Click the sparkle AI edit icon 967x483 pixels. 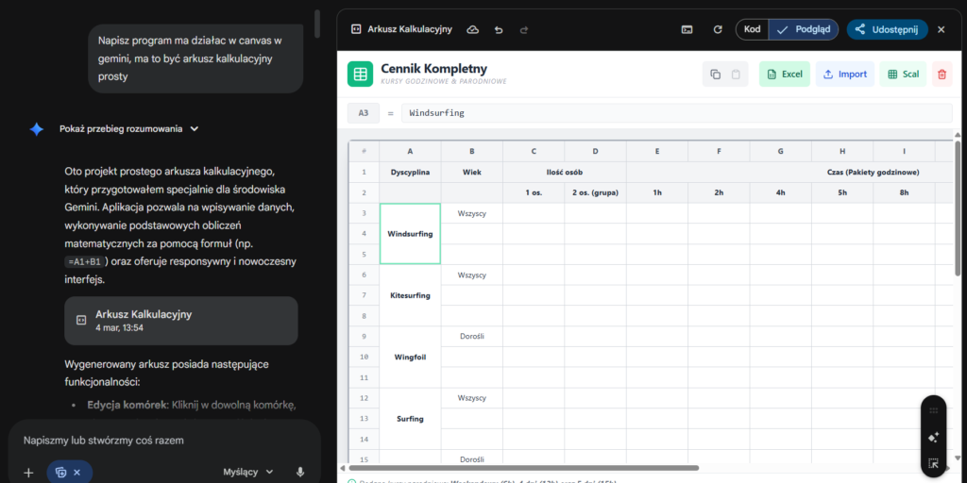933,437
